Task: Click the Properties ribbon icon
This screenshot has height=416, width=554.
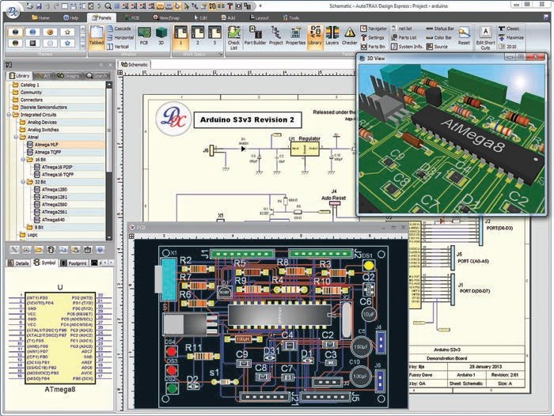Action: pyautogui.click(x=295, y=36)
